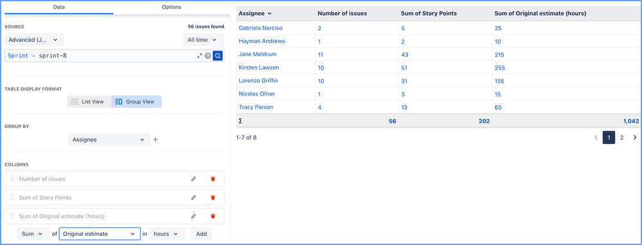Sort by Assignee column header
This screenshot has width=642, height=245.
coord(255,14)
